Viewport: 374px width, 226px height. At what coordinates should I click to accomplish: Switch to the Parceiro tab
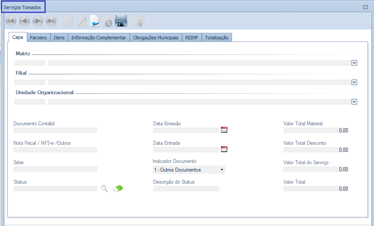pos(38,38)
